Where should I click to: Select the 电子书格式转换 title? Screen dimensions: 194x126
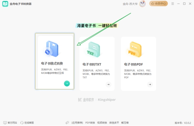[52, 63]
